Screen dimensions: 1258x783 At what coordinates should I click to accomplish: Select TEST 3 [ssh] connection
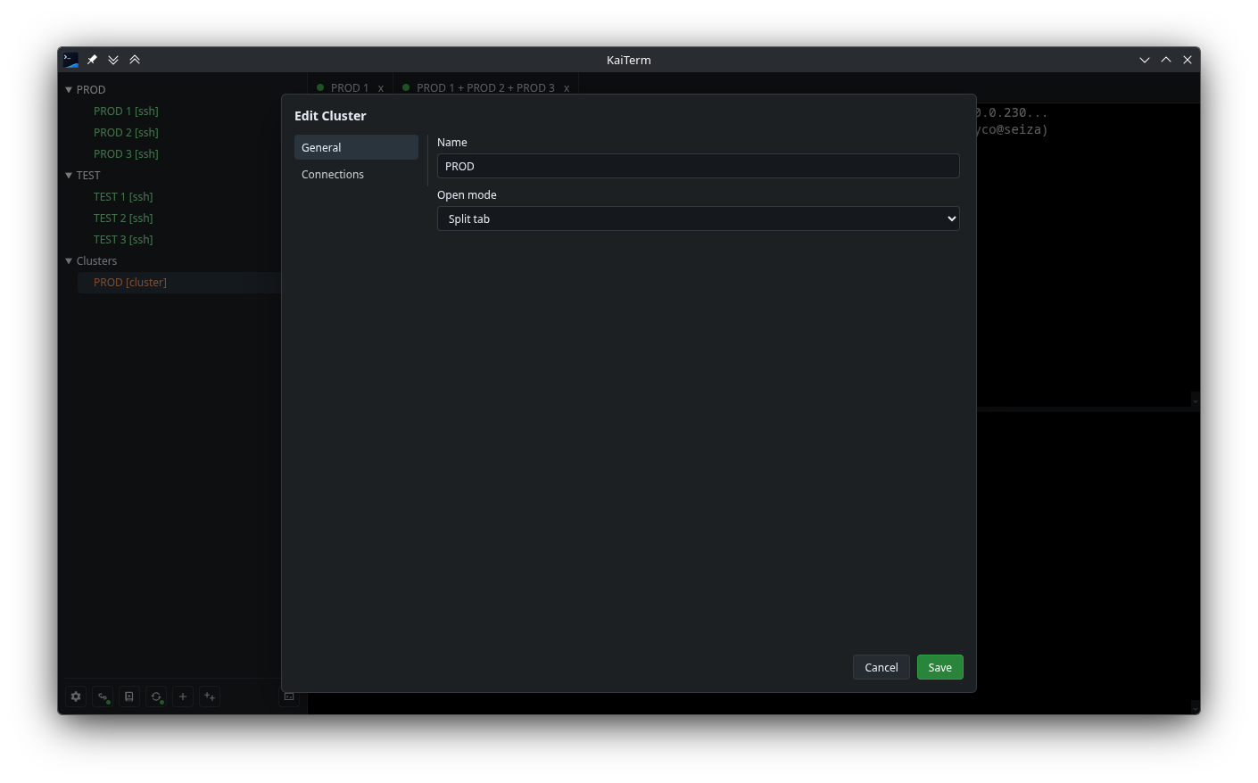click(x=123, y=240)
